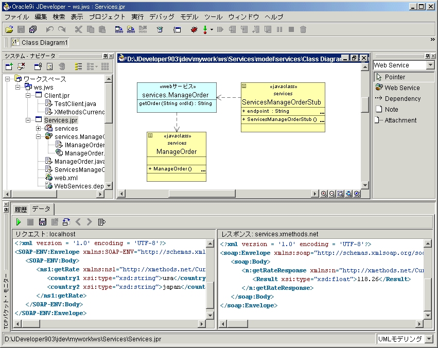438x348 pixels.
Task: Collapse the services.ManageOrder web service node
Action: (x=38, y=136)
